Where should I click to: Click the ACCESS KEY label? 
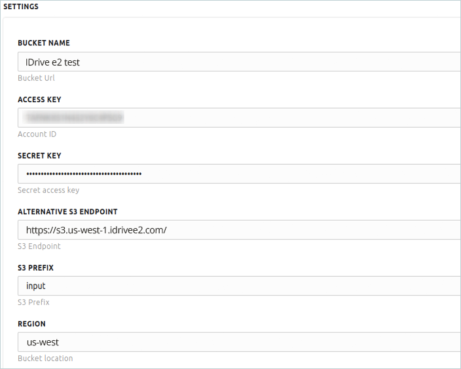[x=40, y=100]
